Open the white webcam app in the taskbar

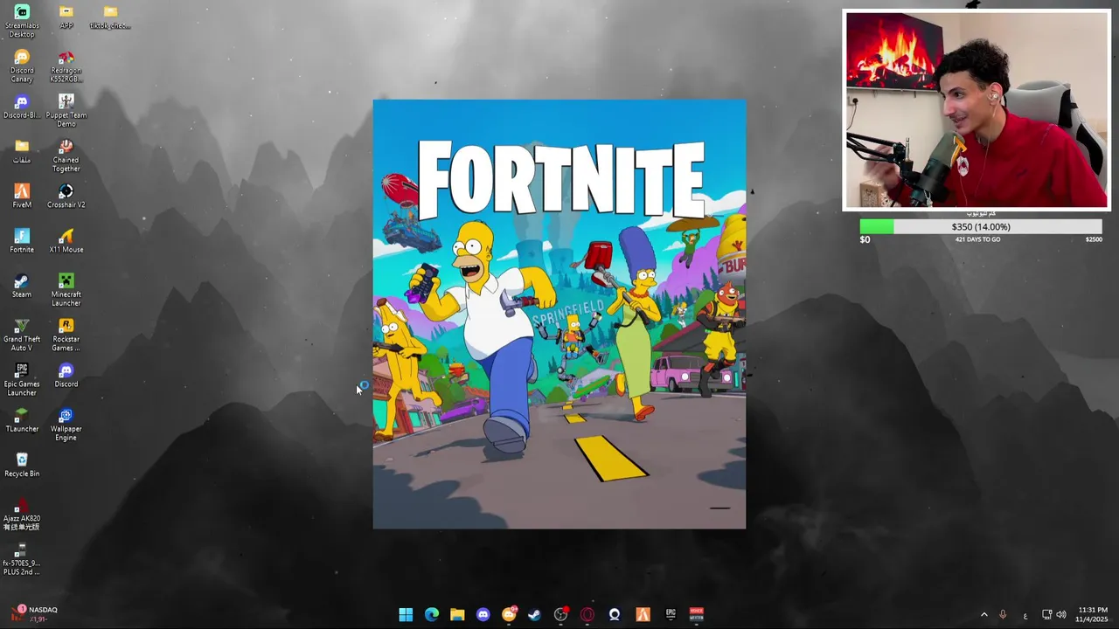(615, 614)
